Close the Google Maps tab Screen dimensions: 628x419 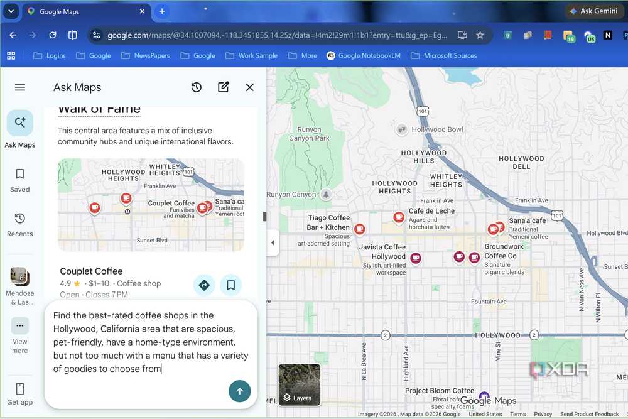pyautogui.click(x=142, y=11)
